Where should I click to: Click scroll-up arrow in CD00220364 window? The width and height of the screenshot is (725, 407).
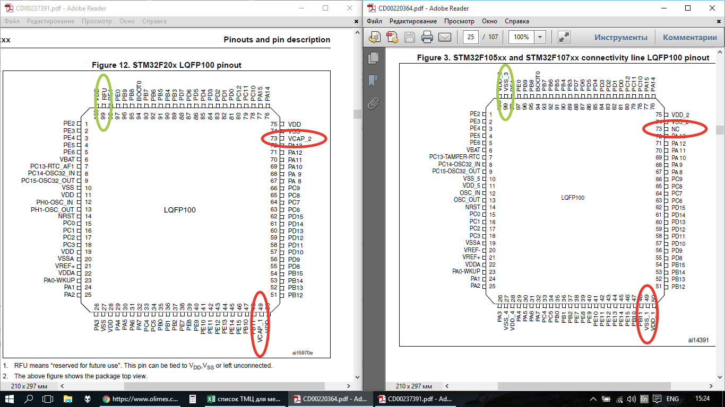pos(720,51)
